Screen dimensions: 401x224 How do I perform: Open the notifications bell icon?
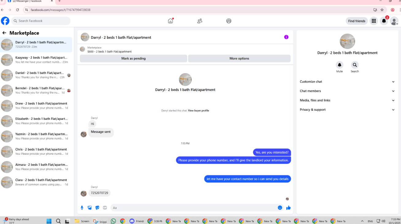pyautogui.click(x=384, y=21)
